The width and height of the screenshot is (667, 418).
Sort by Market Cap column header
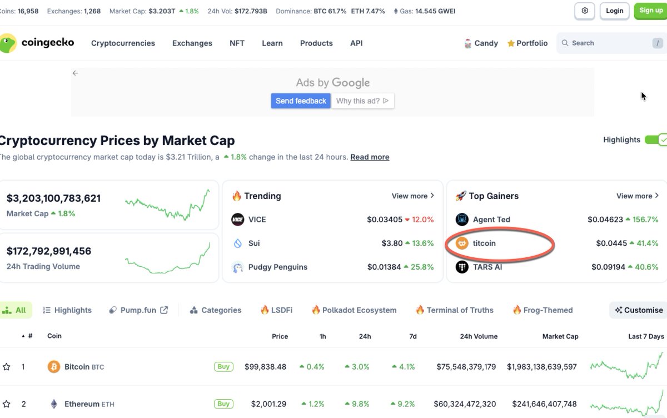[x=560, y=336]
